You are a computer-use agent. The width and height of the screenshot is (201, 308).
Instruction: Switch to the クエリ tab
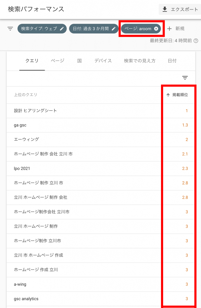(x=32, y=61)
